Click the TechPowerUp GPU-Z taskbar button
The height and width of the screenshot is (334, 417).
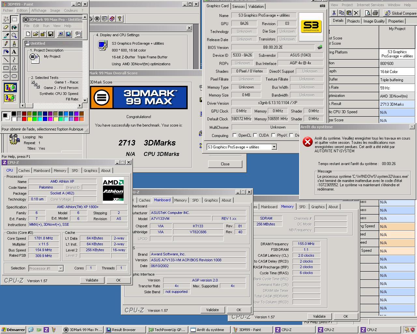(168, 330)
